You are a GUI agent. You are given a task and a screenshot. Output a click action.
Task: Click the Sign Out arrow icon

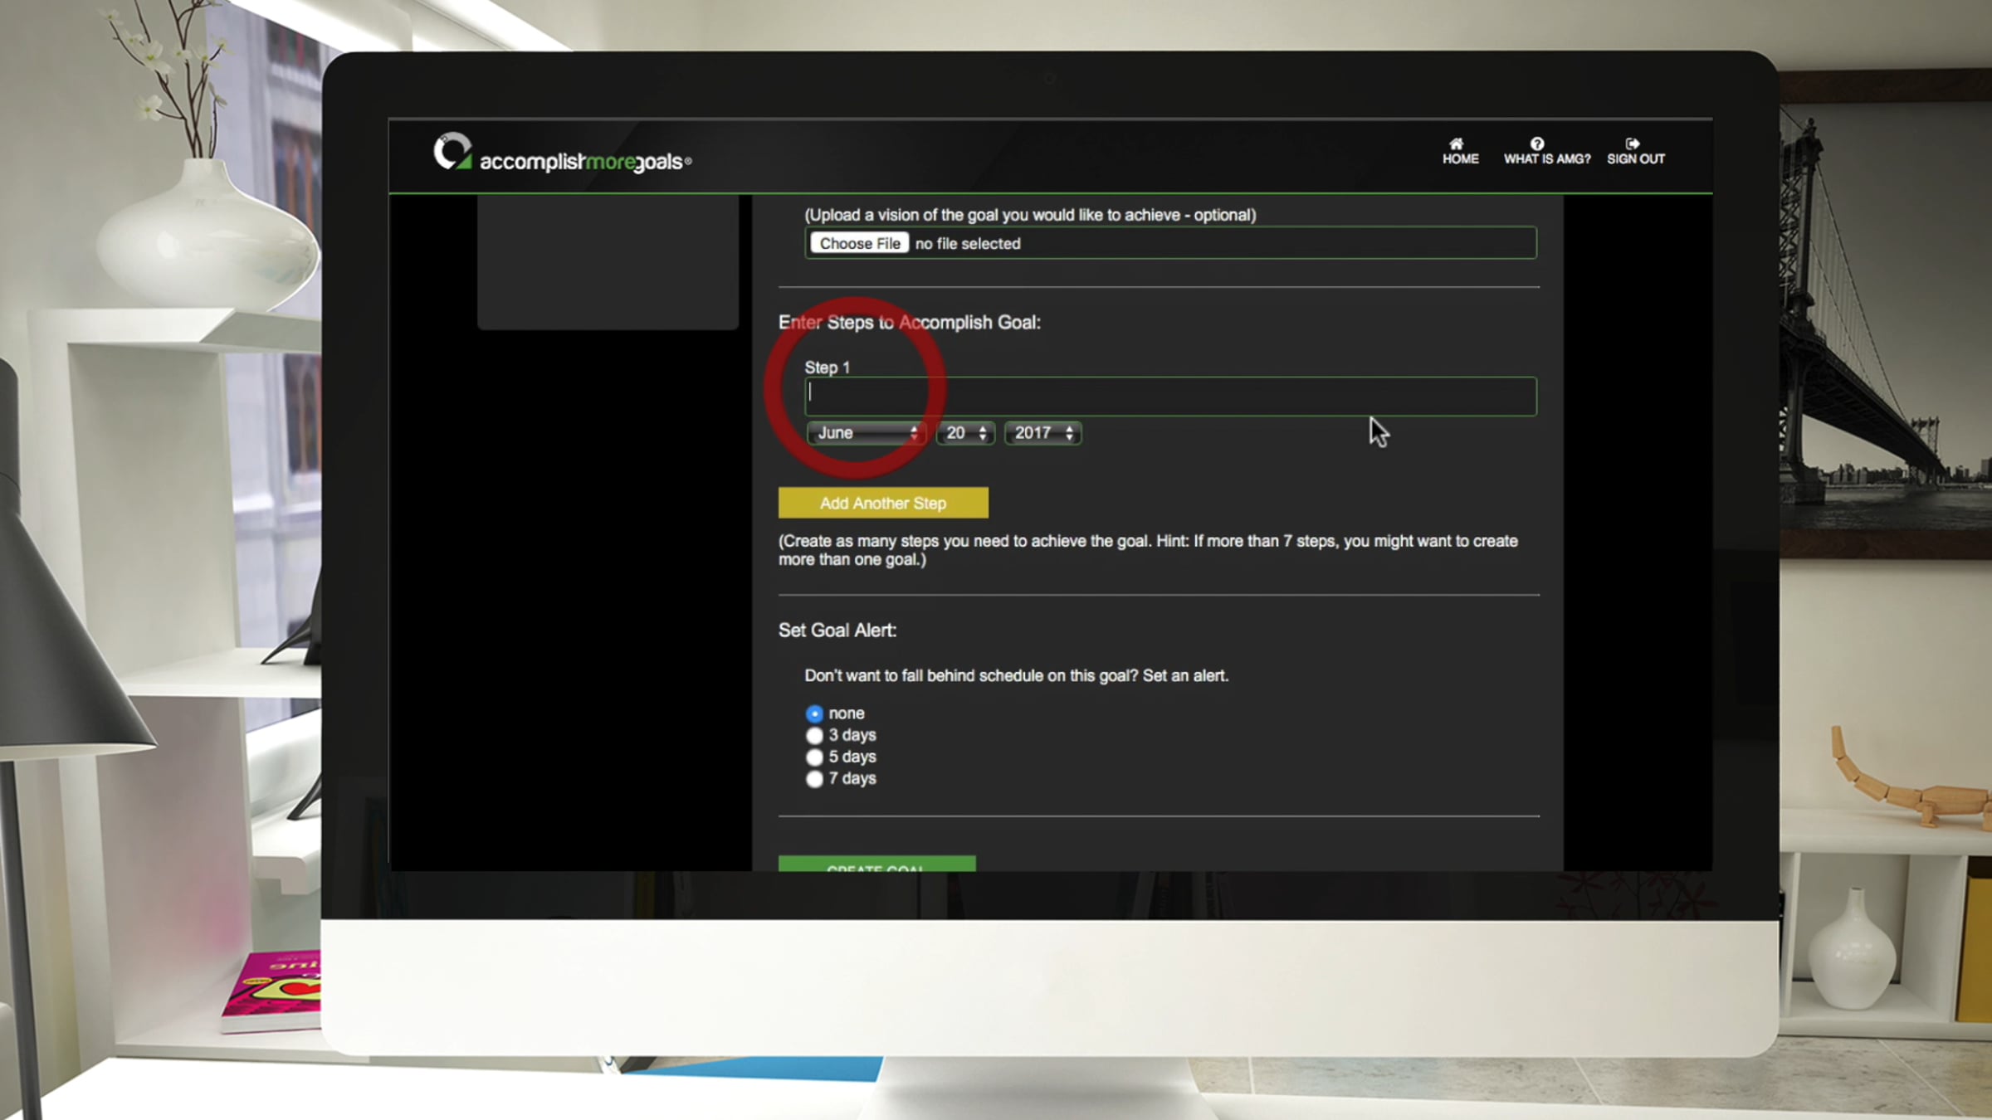click(1632, 144)
